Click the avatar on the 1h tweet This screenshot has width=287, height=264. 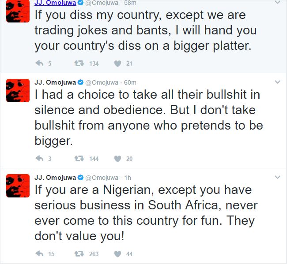tap(18, 186)
